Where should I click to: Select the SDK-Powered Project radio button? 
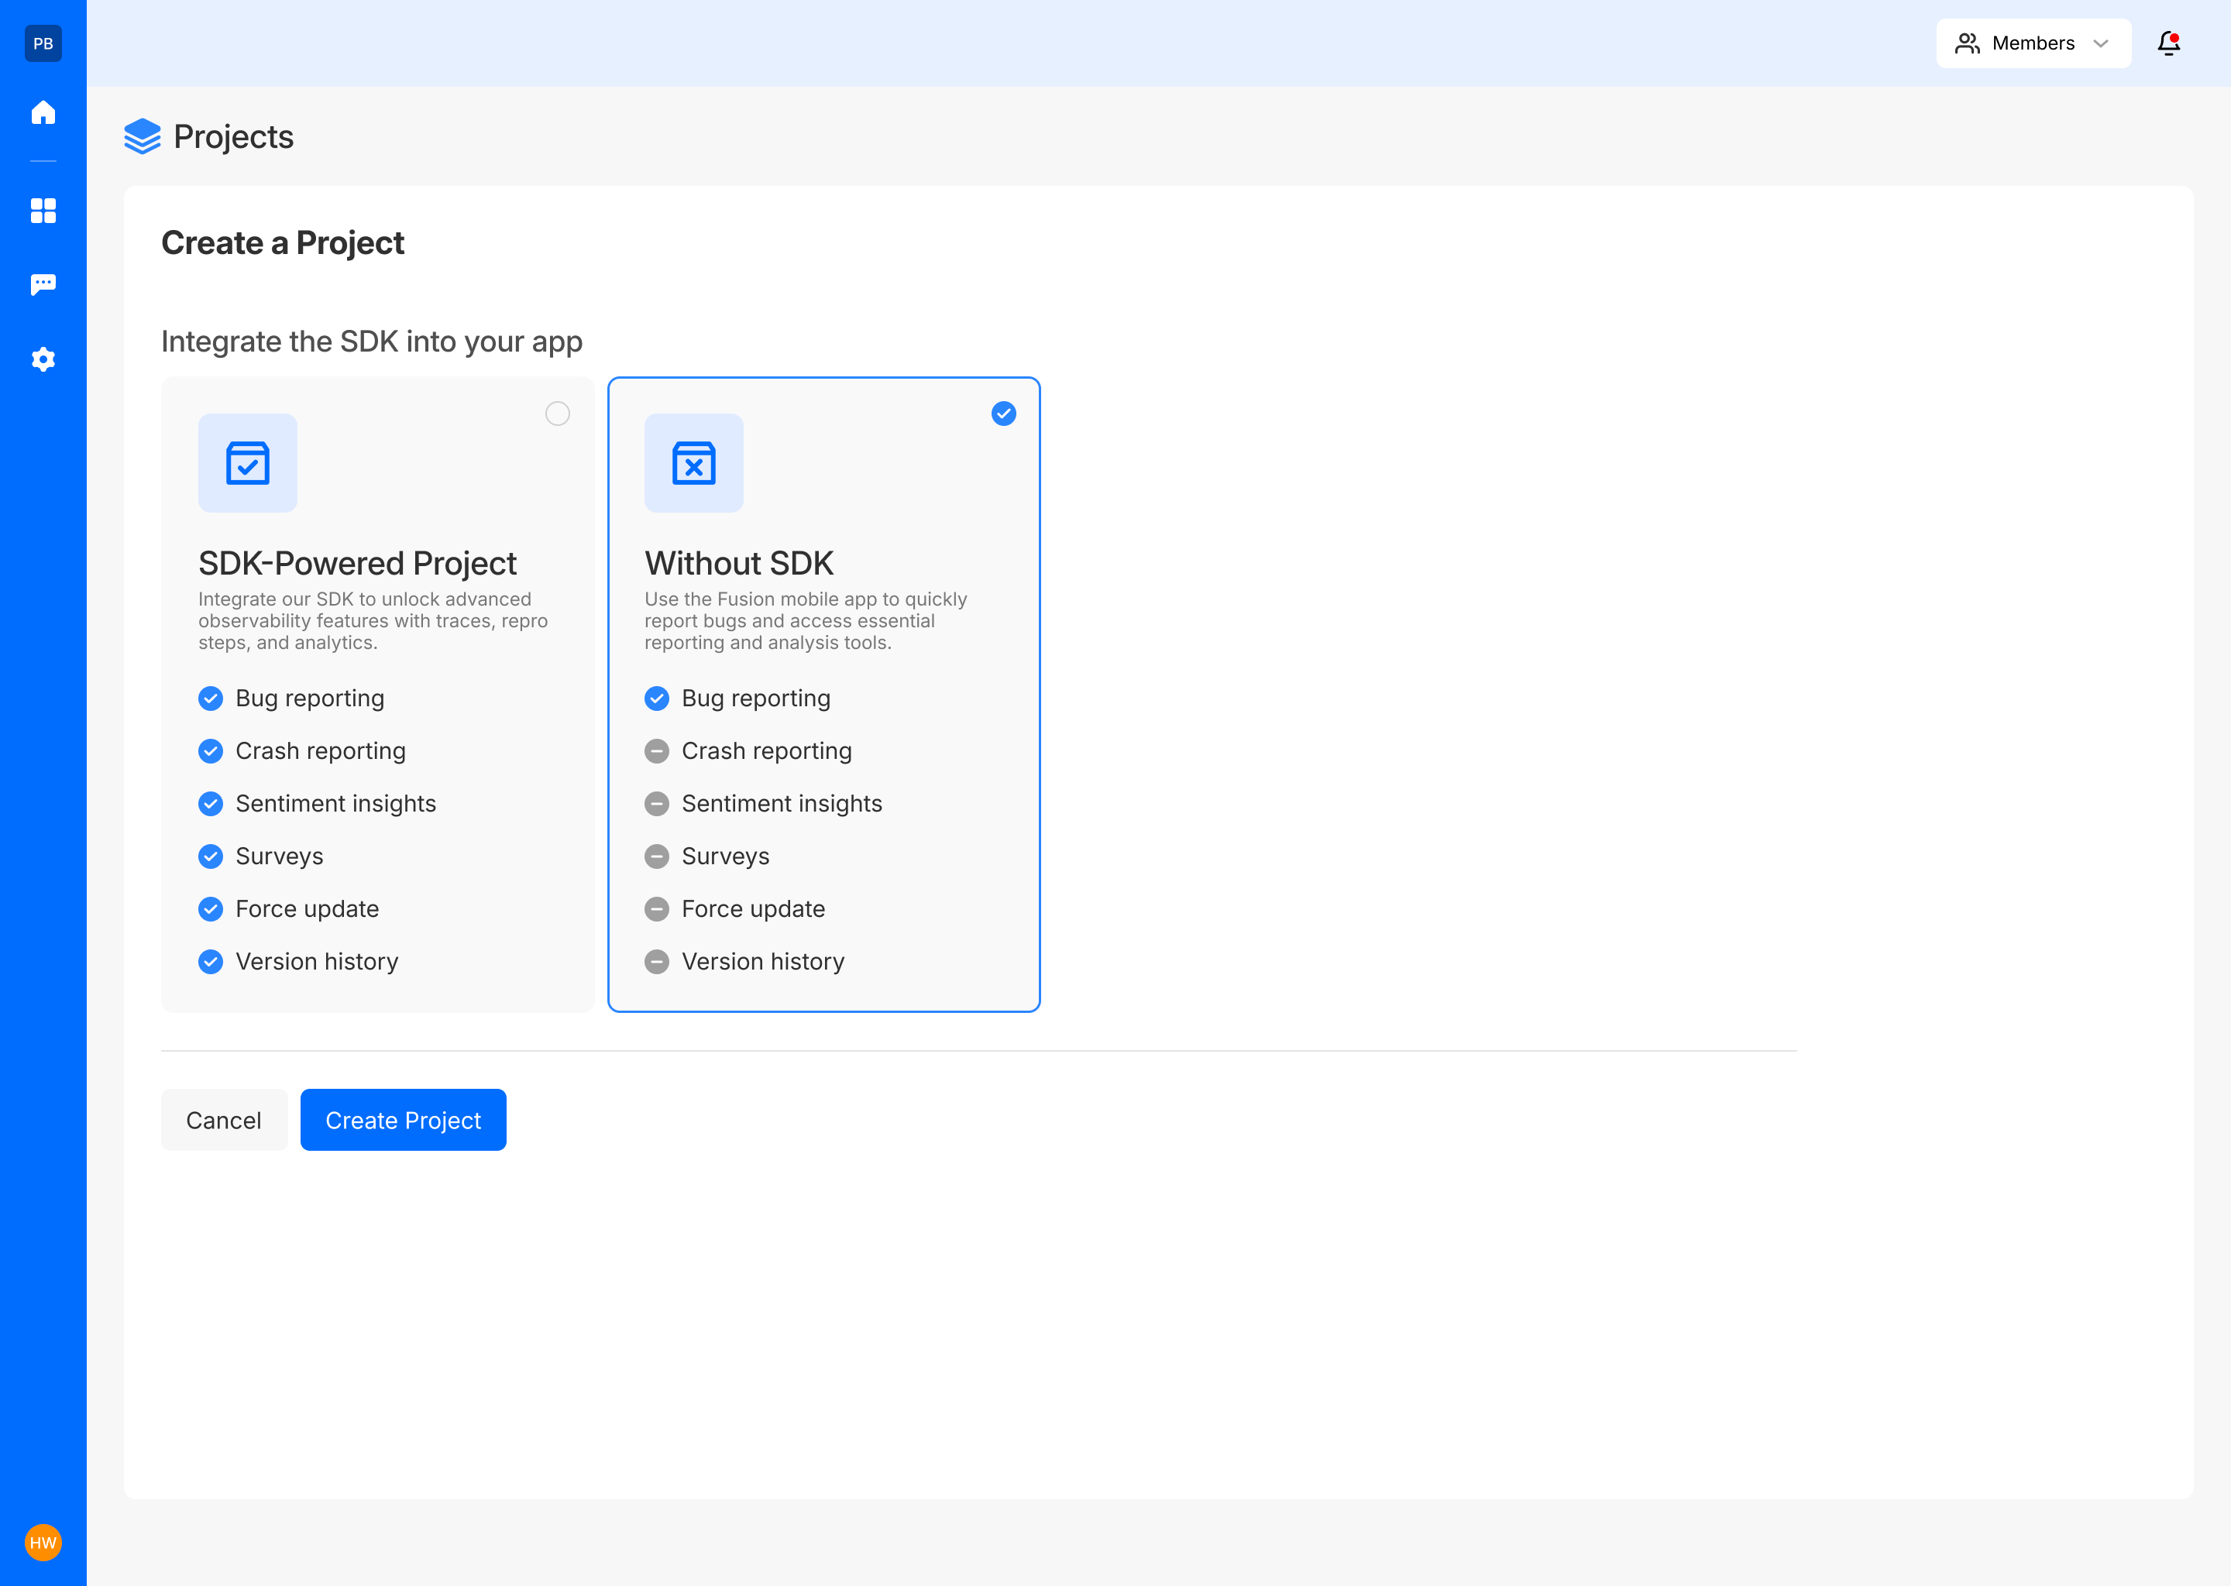558,414
